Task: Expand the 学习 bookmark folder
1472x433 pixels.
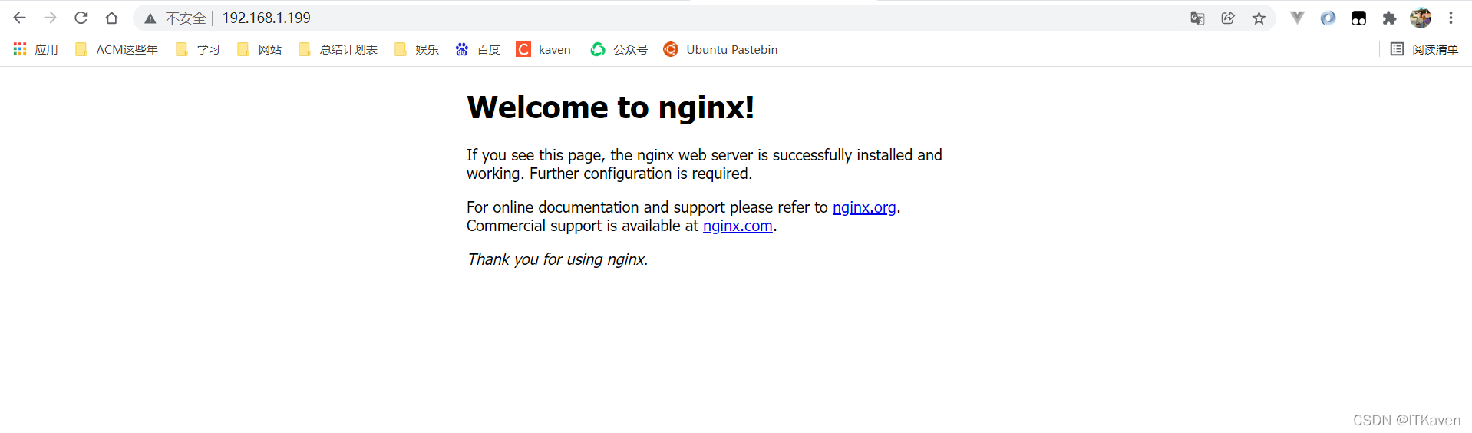Action: [x=198, y=49]
